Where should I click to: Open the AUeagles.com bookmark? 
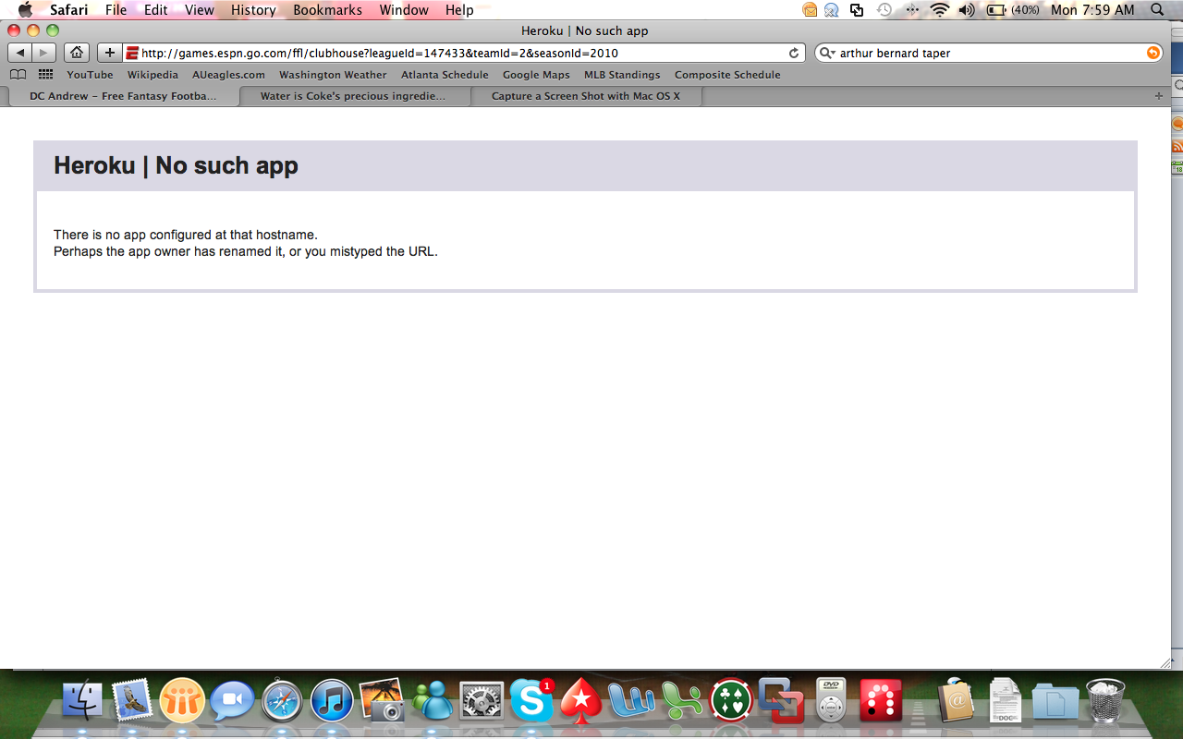click(x=228, y=75)
